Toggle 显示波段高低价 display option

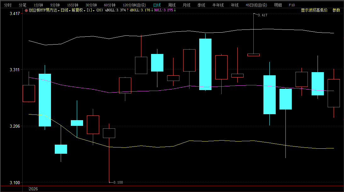tap(314, 10)
